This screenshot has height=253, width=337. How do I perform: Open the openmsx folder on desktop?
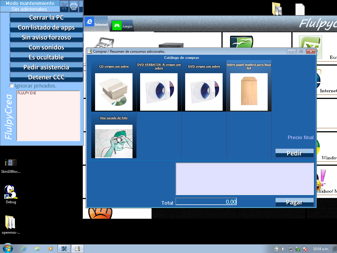click(x=11, y=225)
